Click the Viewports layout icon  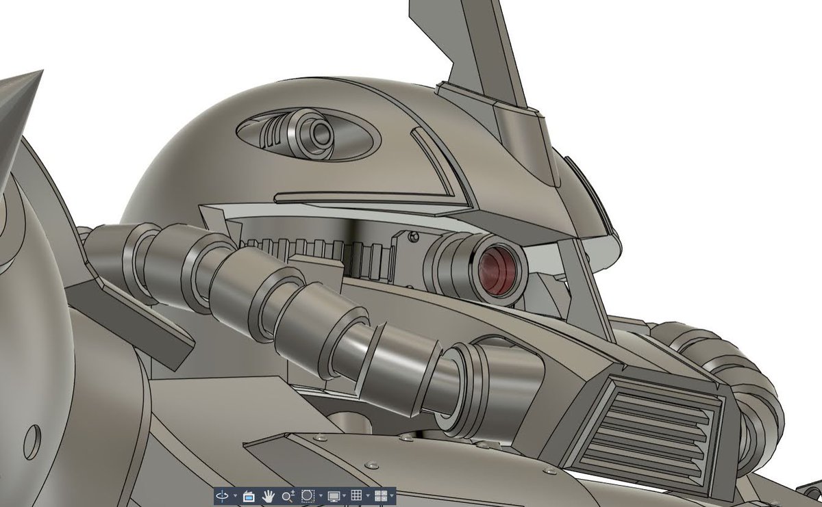pyautogui.click(x=381, y=495)
